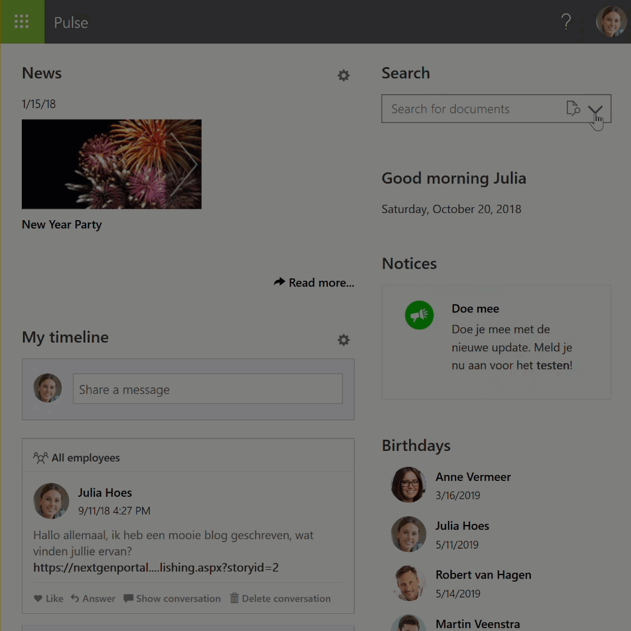
Task: Click the Pulse app title
Action: 71,22
